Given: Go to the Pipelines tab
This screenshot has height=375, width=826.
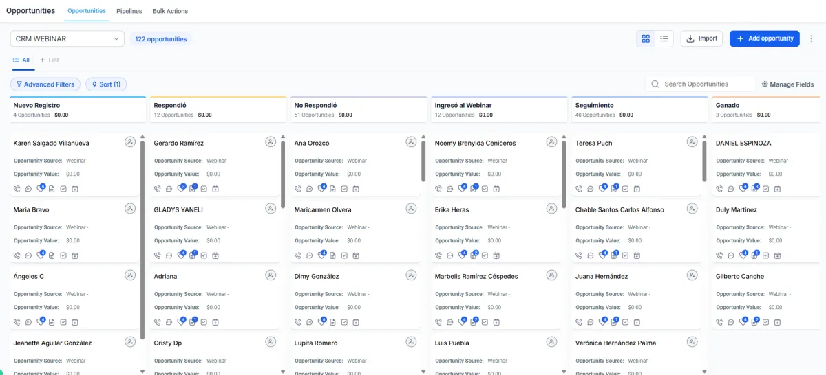Looking at the screenshot, I should 129,11.
